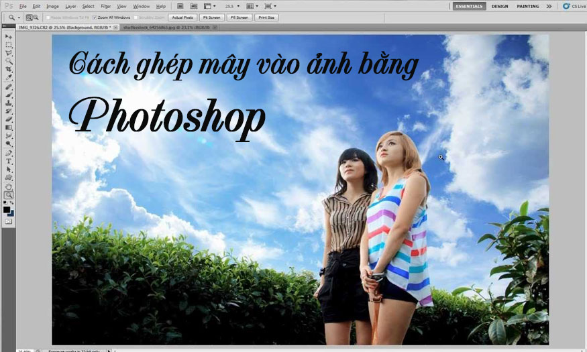Launch Bridge from application bar
The height and width of the screenshot is (352, 587).
pyautogui.click(x=180, y=6)
